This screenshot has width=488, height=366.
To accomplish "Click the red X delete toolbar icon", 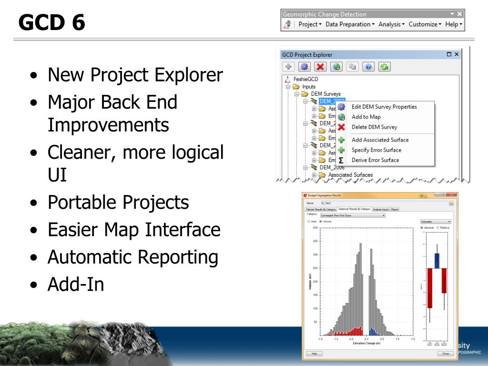I will (x=320, y=67).
